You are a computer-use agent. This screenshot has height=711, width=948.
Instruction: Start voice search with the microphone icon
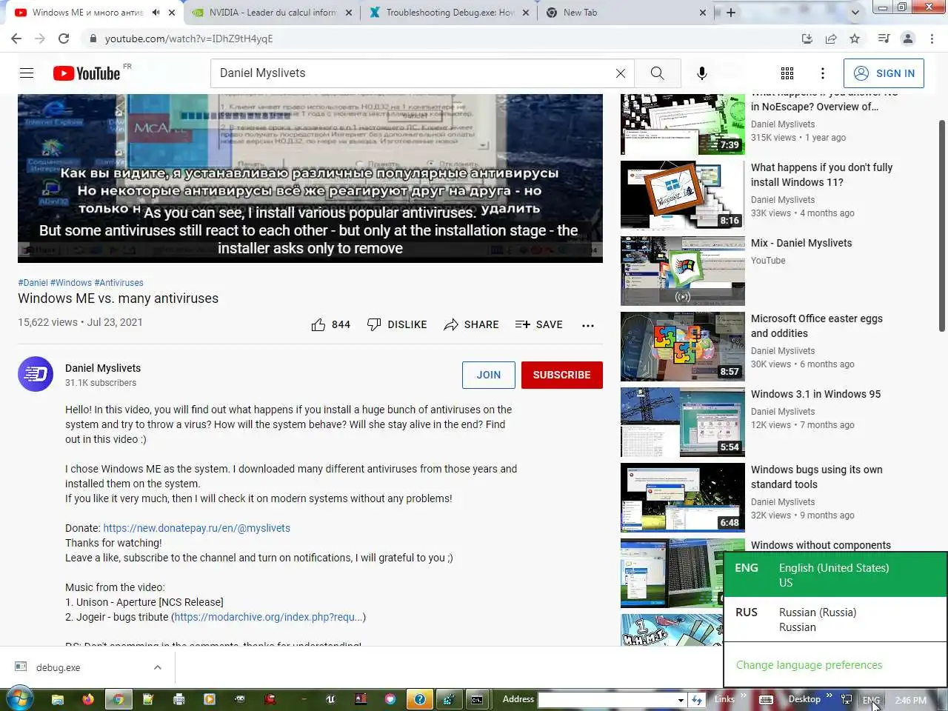701,73
